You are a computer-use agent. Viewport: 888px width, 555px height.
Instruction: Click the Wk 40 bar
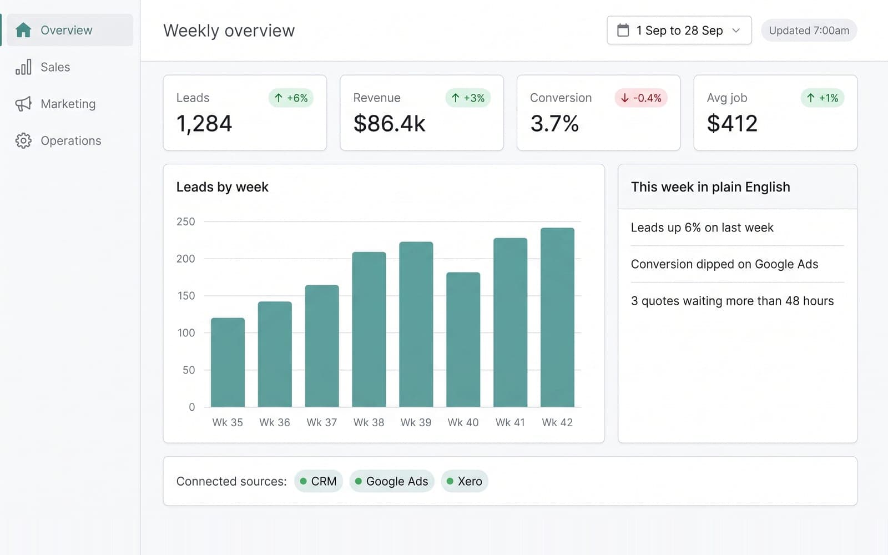click(463, 340)
